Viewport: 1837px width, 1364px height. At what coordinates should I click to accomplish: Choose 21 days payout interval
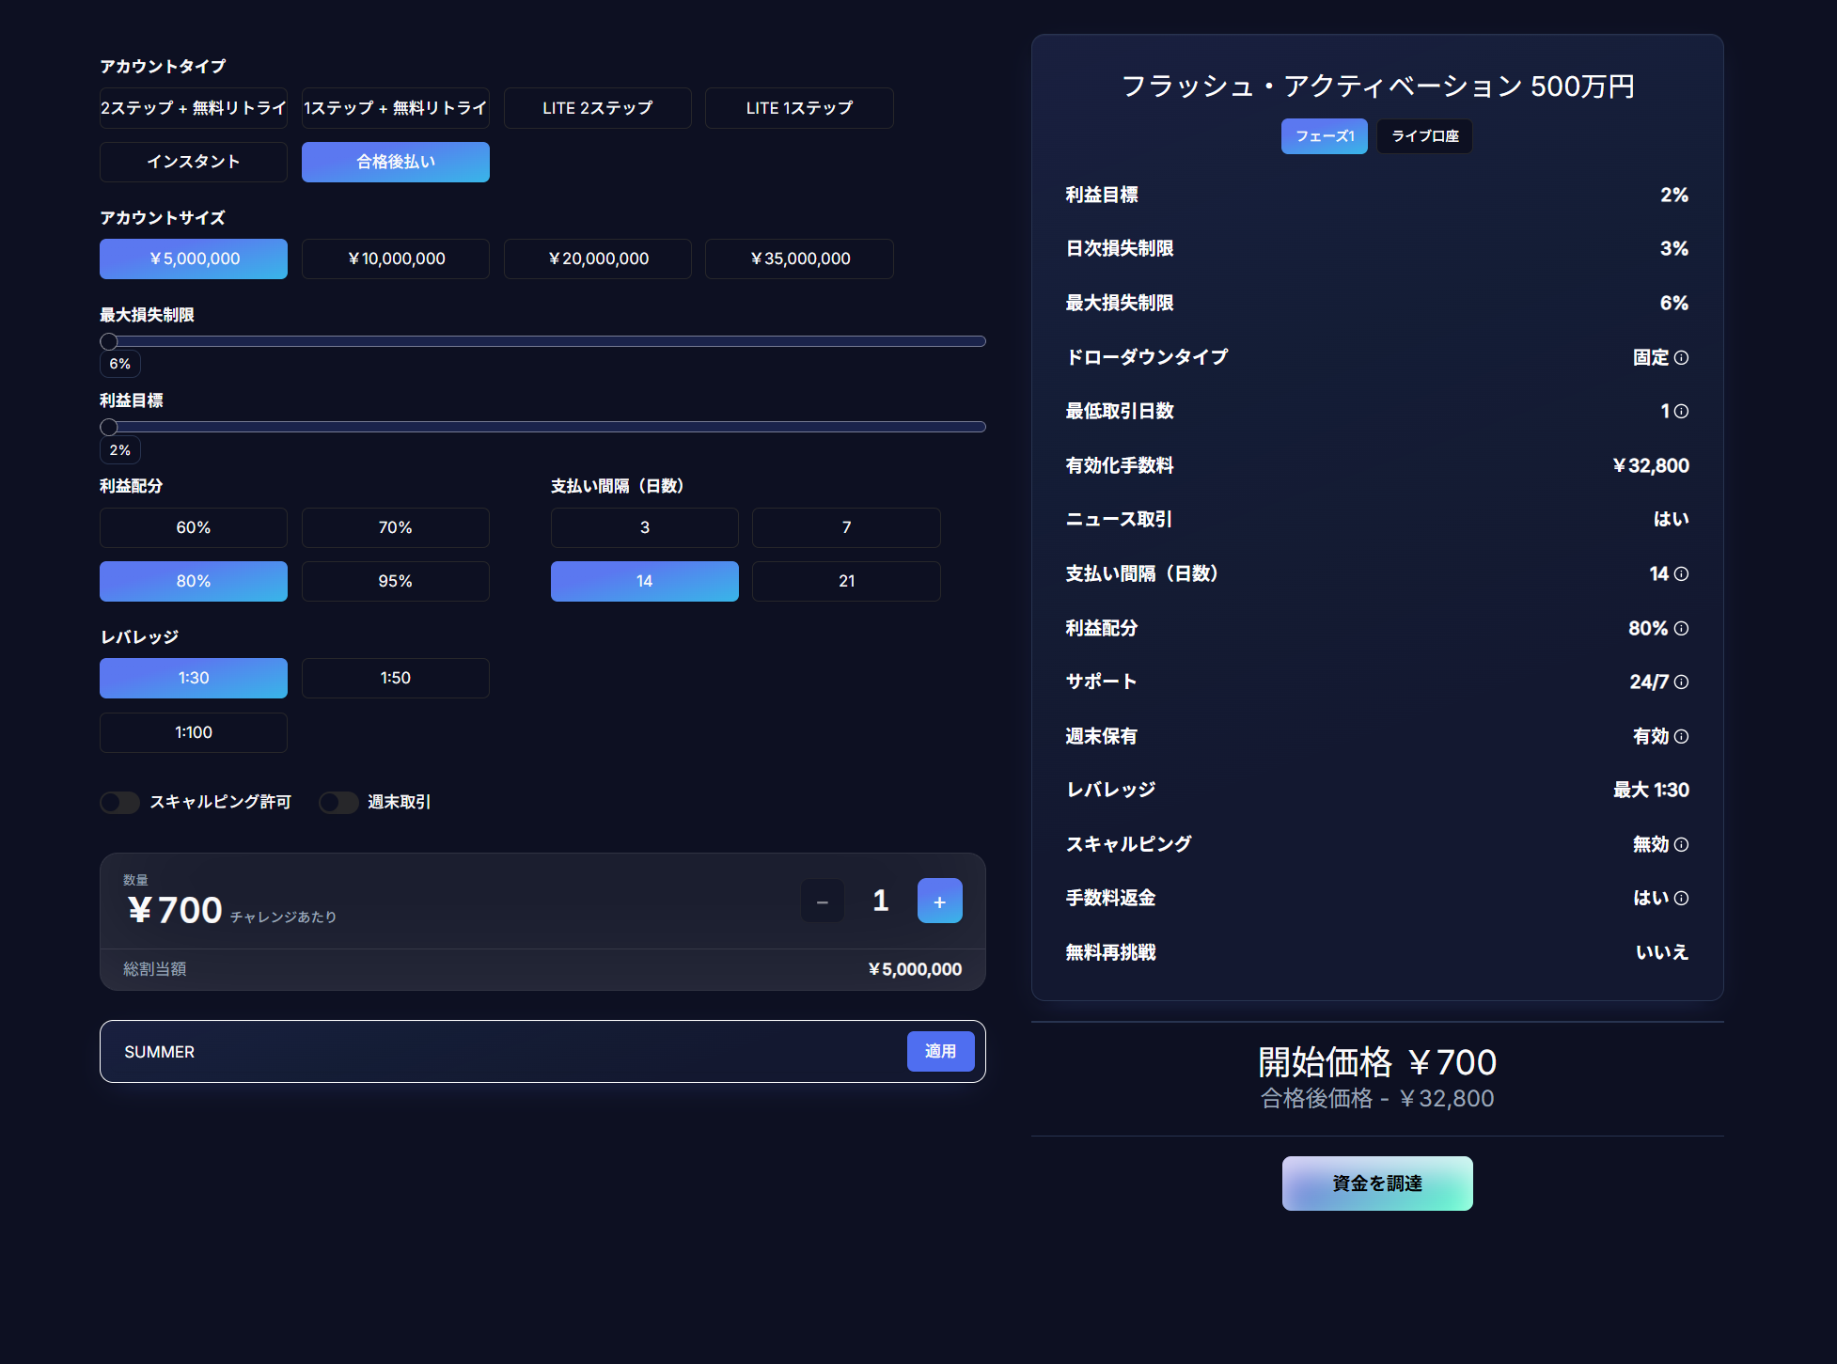(x=846, y=581)
